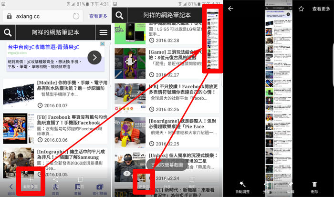Open the hamburger menu on 阿祥的網路筆記本

point(104,32)
